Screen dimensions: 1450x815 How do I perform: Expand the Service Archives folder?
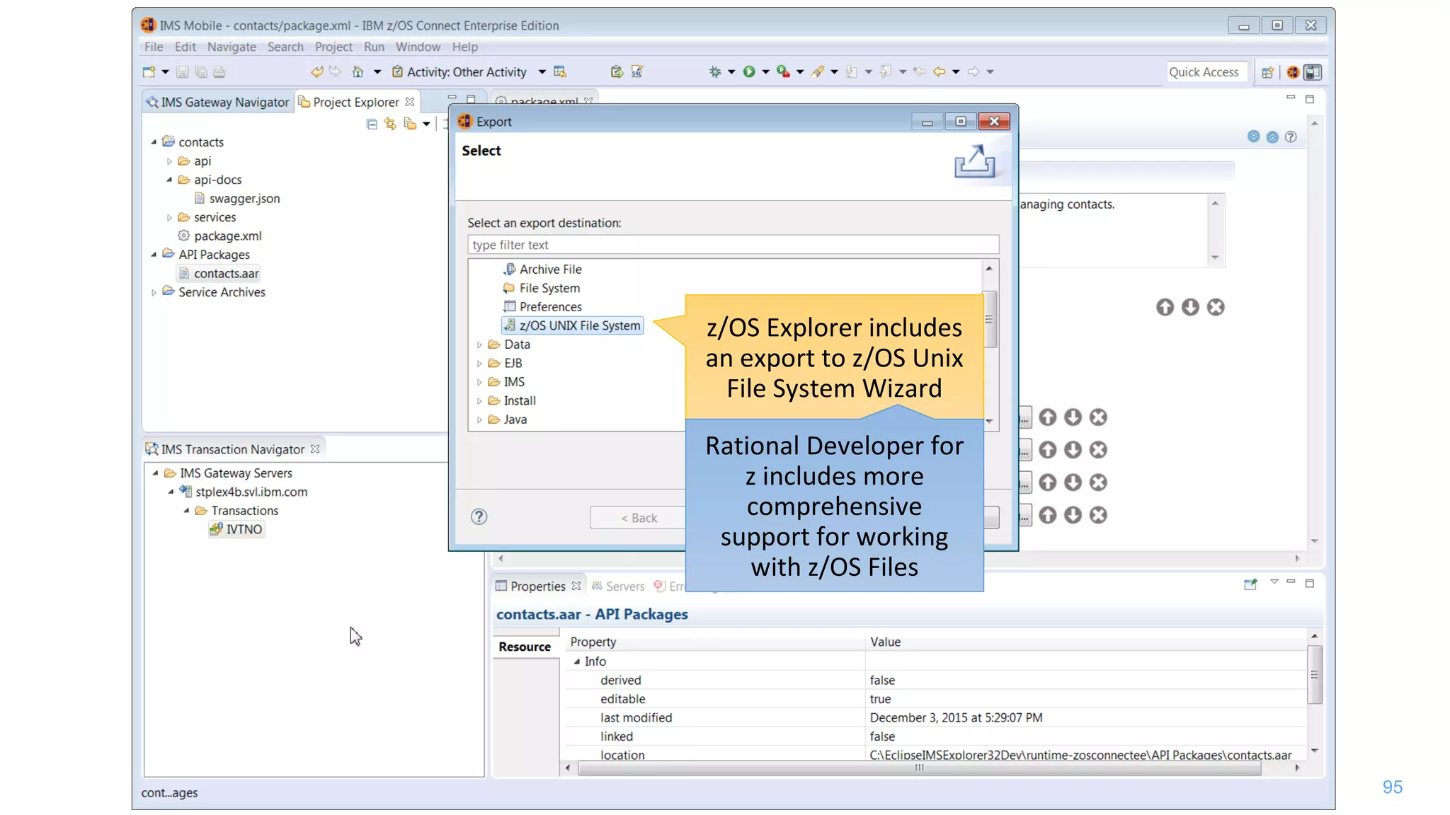pos(154,292)
